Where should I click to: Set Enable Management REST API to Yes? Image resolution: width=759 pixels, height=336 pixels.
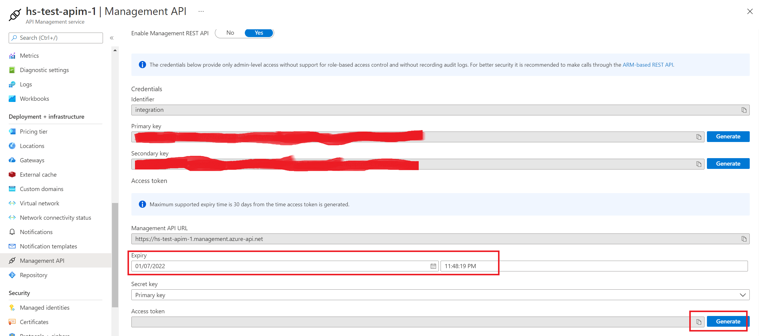[259, 33]
